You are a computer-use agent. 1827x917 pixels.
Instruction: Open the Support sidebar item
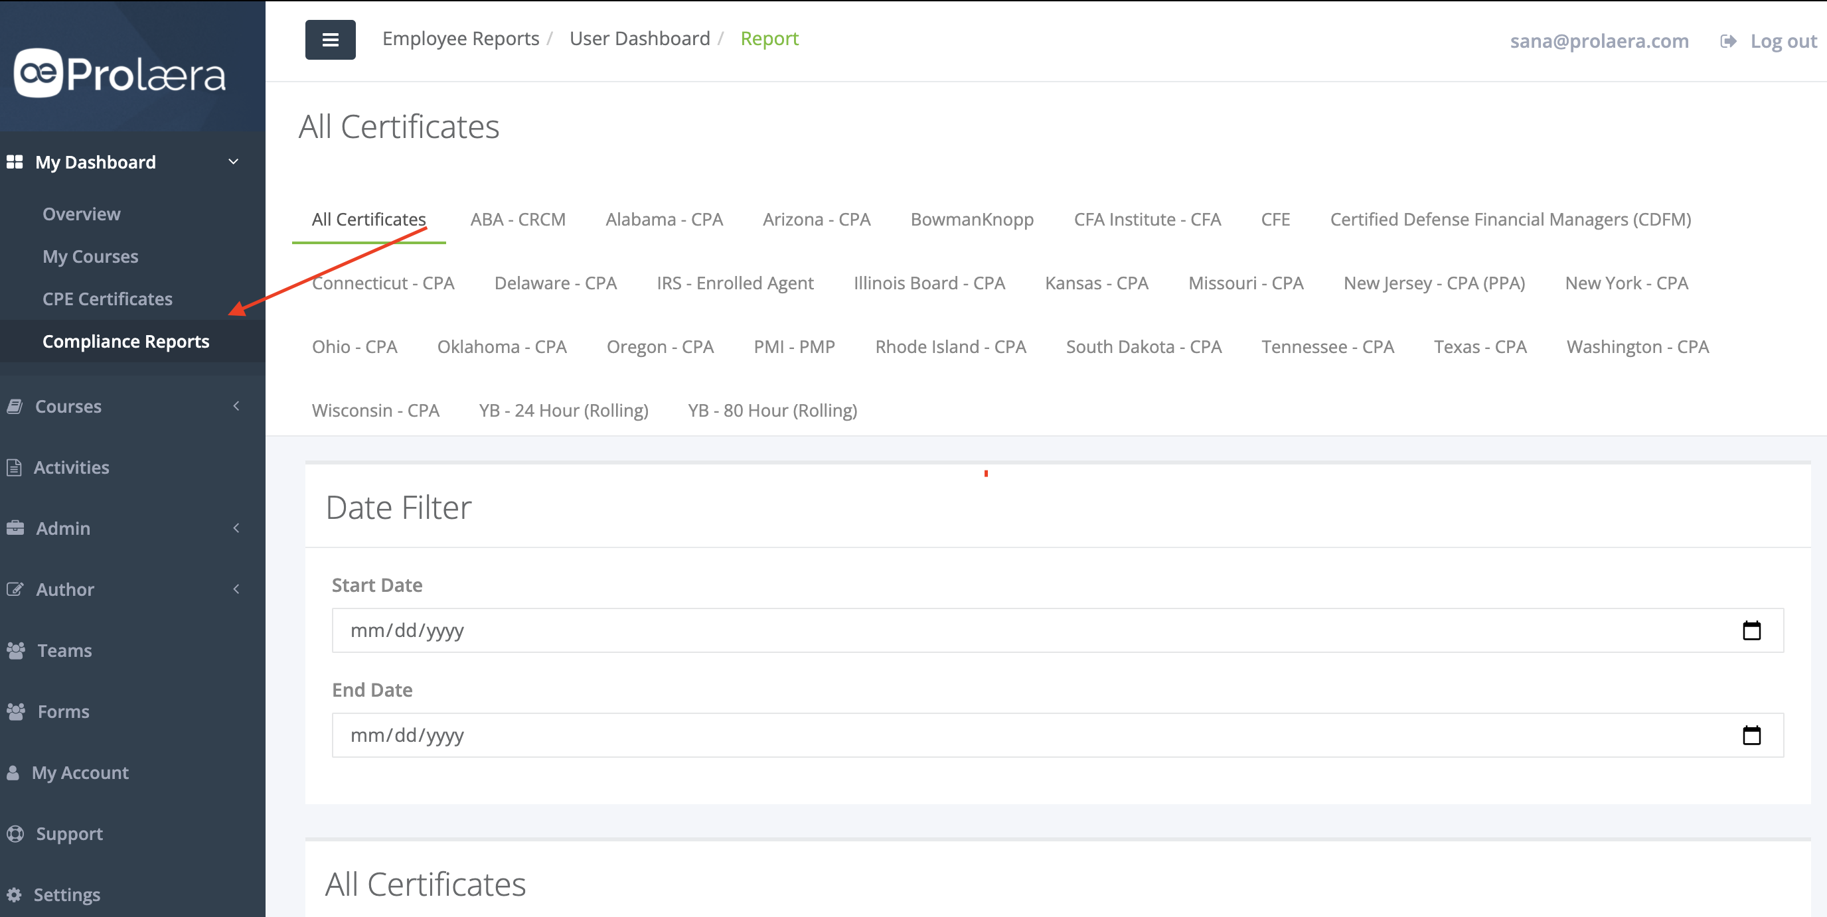(70, 833)
